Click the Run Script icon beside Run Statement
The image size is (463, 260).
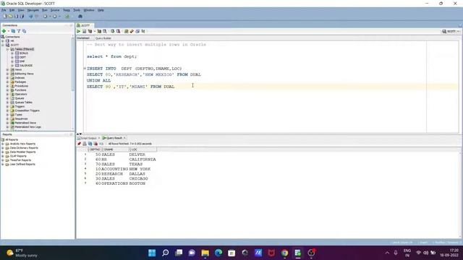[84, 31]
